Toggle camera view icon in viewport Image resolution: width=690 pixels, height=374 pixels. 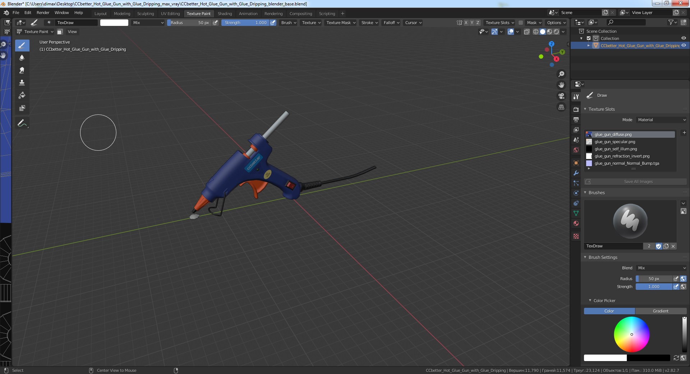pos(561,96)
